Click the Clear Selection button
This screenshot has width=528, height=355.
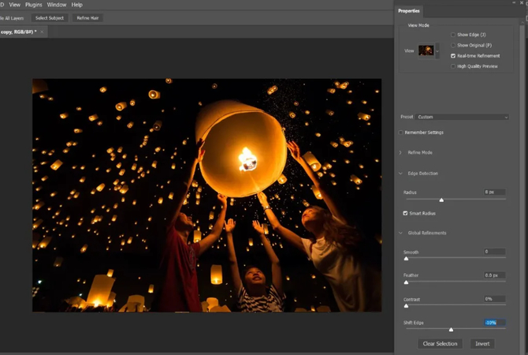click(440, 343)
